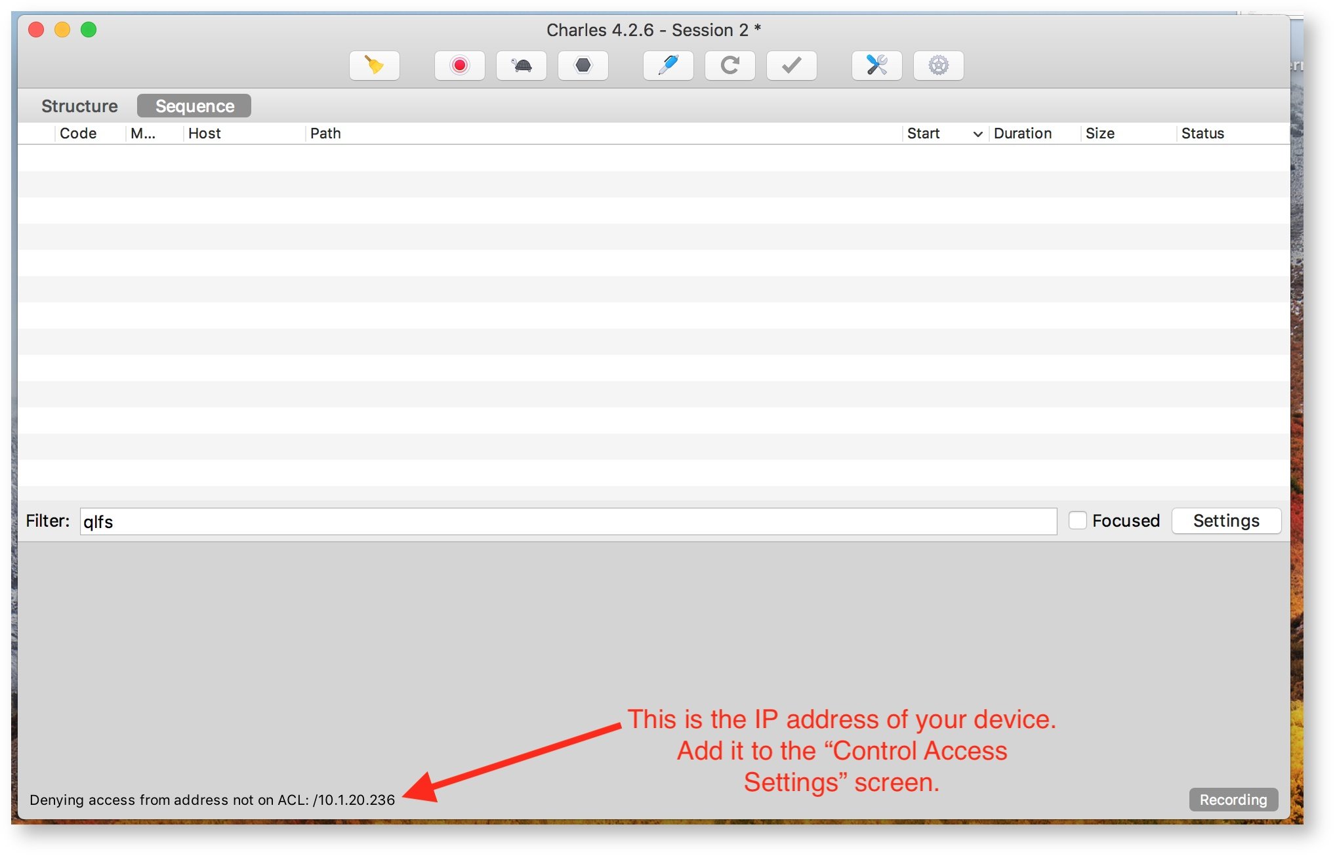Click the green fullscreen window button

point(89,30)
